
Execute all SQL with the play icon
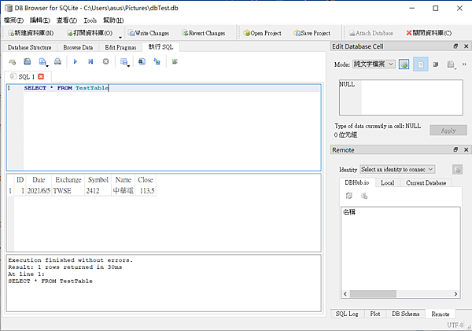point(76,61)
